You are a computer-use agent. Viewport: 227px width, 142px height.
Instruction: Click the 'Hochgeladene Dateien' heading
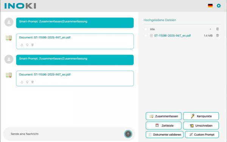(x=160, y=20)
